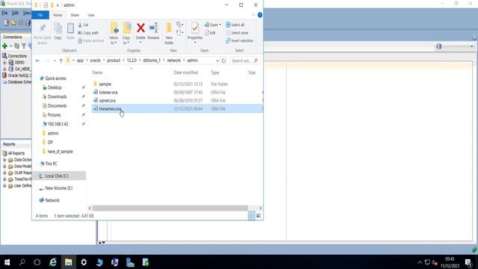Click the horizontal scrollbar in file list

point(170,208)
